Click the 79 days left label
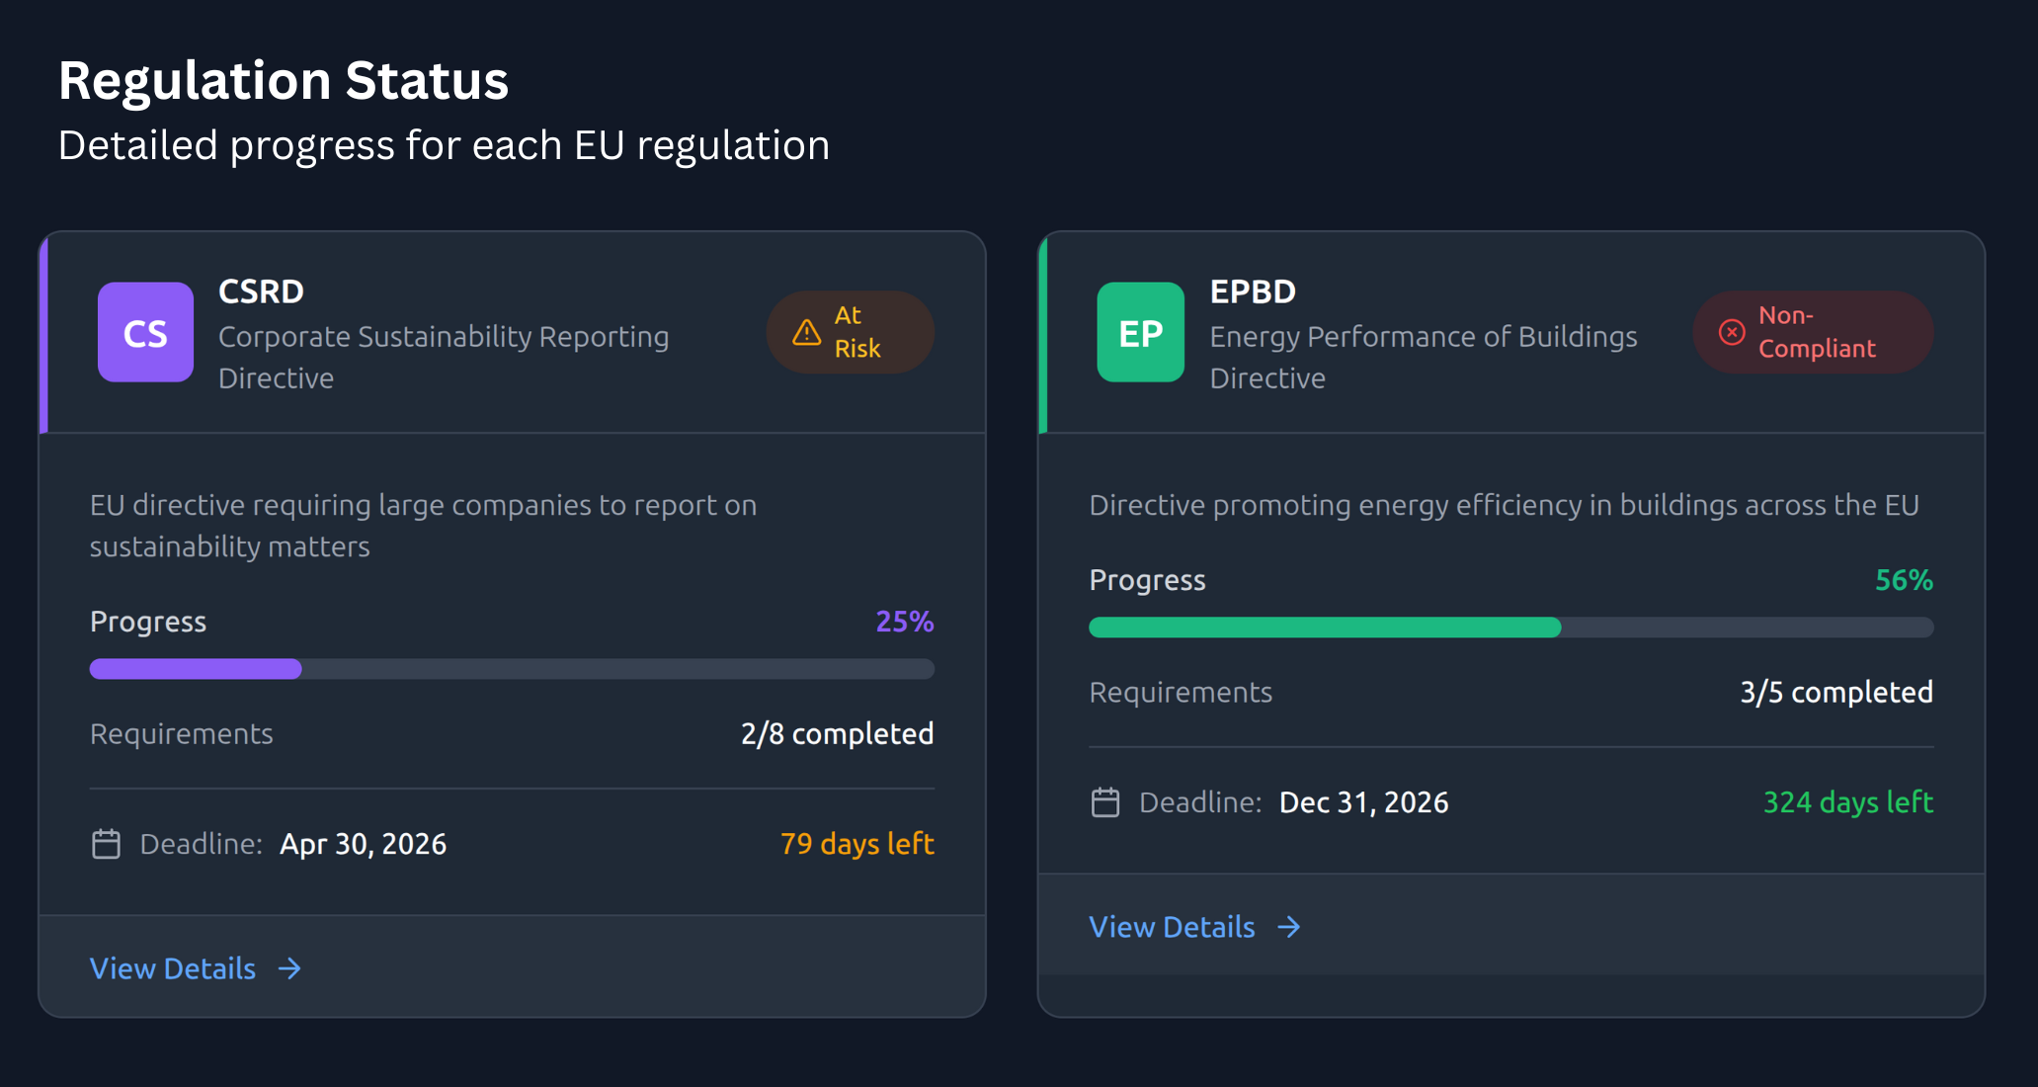This screenshot has width=2038, height=1087. 856,844
